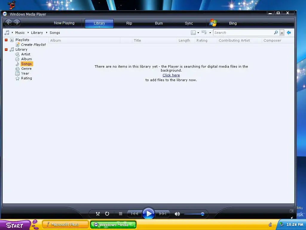Click the 'Click here' link
The image size is (306, 230).
tap(171, 75)
